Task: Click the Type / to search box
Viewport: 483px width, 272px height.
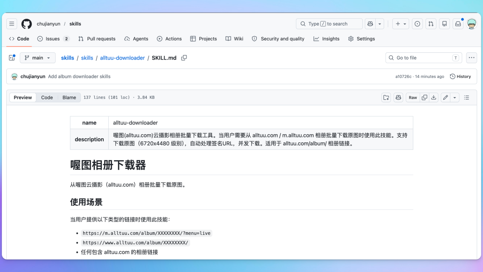Action: click(329, 24)
